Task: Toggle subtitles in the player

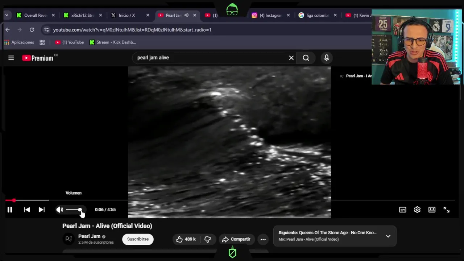Action: [403, 210]
